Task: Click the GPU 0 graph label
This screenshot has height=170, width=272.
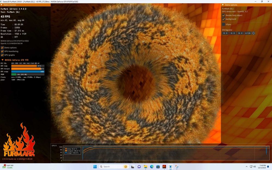Action: point(54,146)
